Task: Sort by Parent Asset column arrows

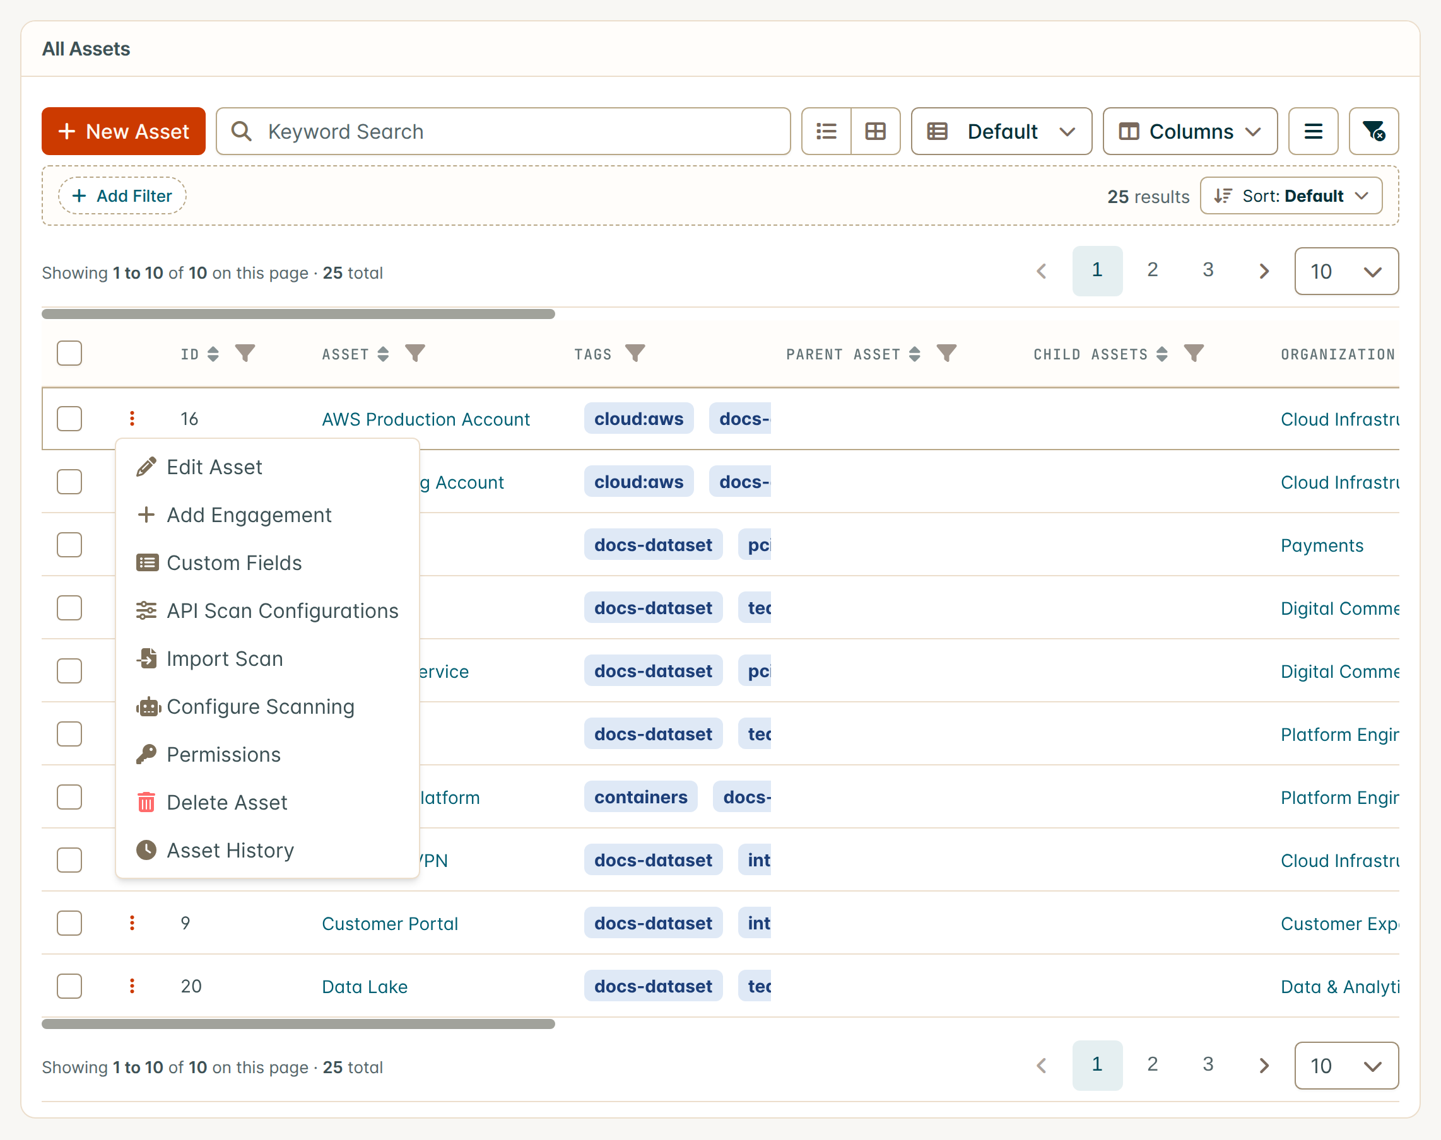Action: [915, 354]
